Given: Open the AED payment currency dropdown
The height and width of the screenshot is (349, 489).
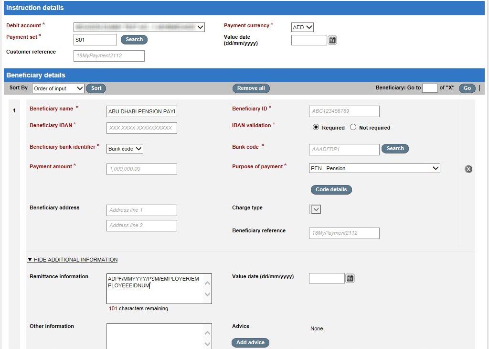Looking at the screenshot, I should 302,27.
